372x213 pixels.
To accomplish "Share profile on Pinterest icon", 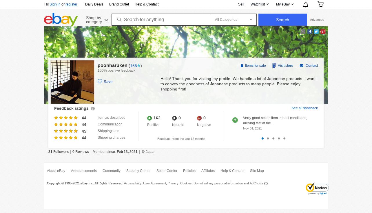I will coord(323,32).
